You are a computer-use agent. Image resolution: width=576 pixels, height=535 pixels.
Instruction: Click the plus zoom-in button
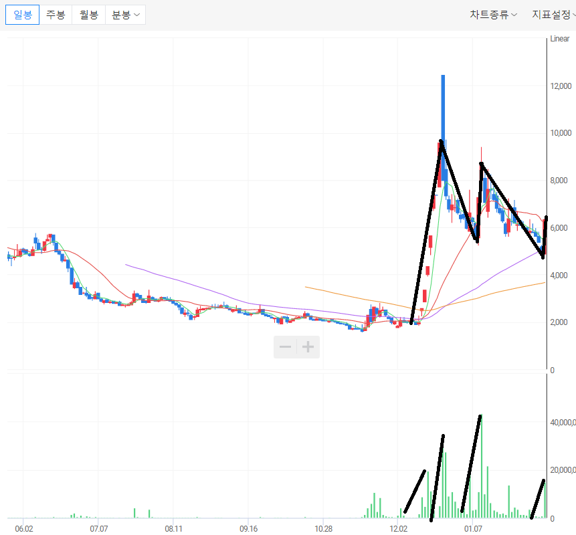point(308,346)
